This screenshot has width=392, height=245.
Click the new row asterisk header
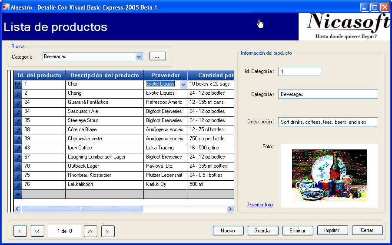[18, 195]
